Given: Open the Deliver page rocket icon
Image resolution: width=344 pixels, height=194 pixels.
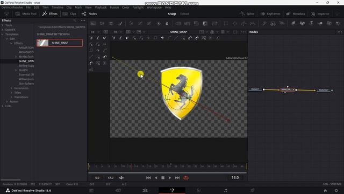Looking at the screenshot, I should (252, 190).
